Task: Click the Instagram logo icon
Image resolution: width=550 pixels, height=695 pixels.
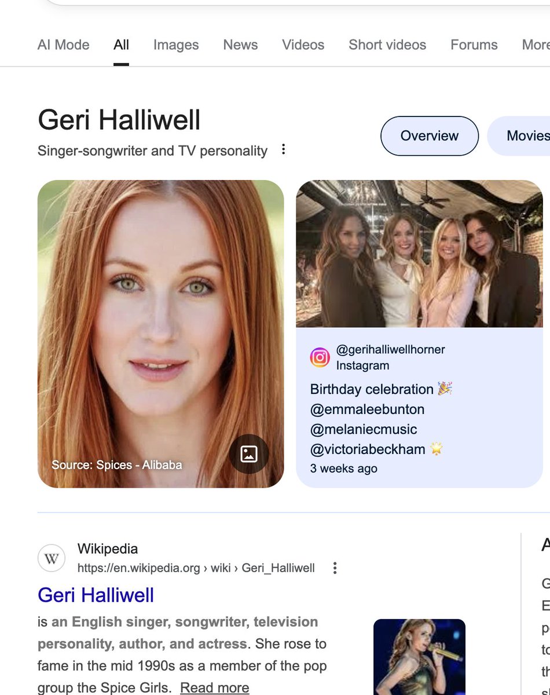Action: [320, 357]
